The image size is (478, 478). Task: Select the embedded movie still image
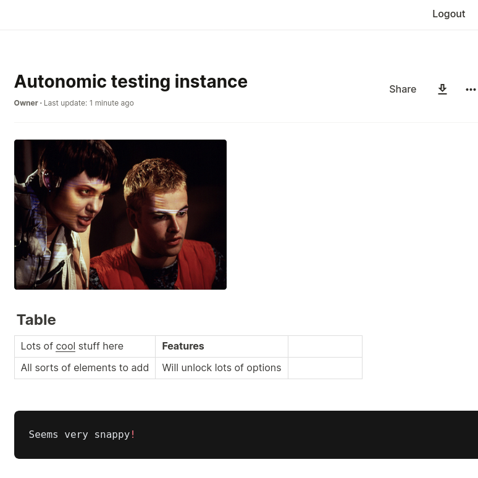pos(120,215)
